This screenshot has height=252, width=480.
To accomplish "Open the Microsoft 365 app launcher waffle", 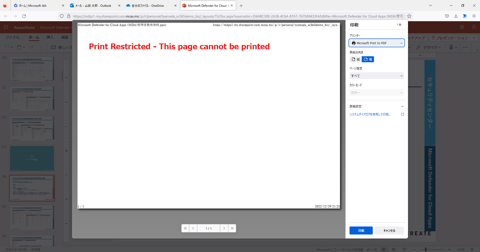I will 6,27.
